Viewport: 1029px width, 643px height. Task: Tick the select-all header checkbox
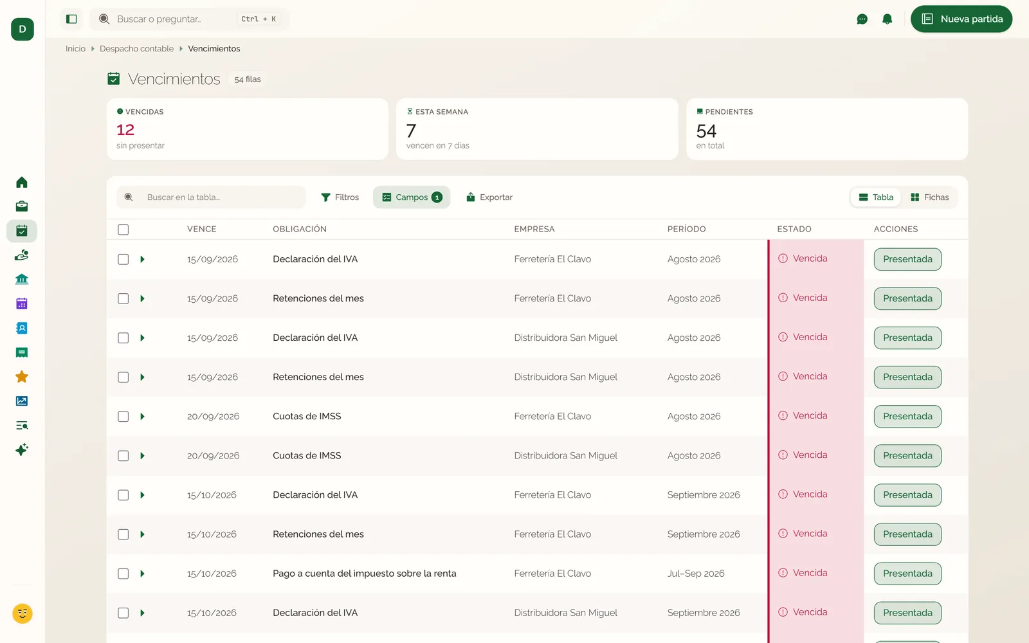(123, 230)
